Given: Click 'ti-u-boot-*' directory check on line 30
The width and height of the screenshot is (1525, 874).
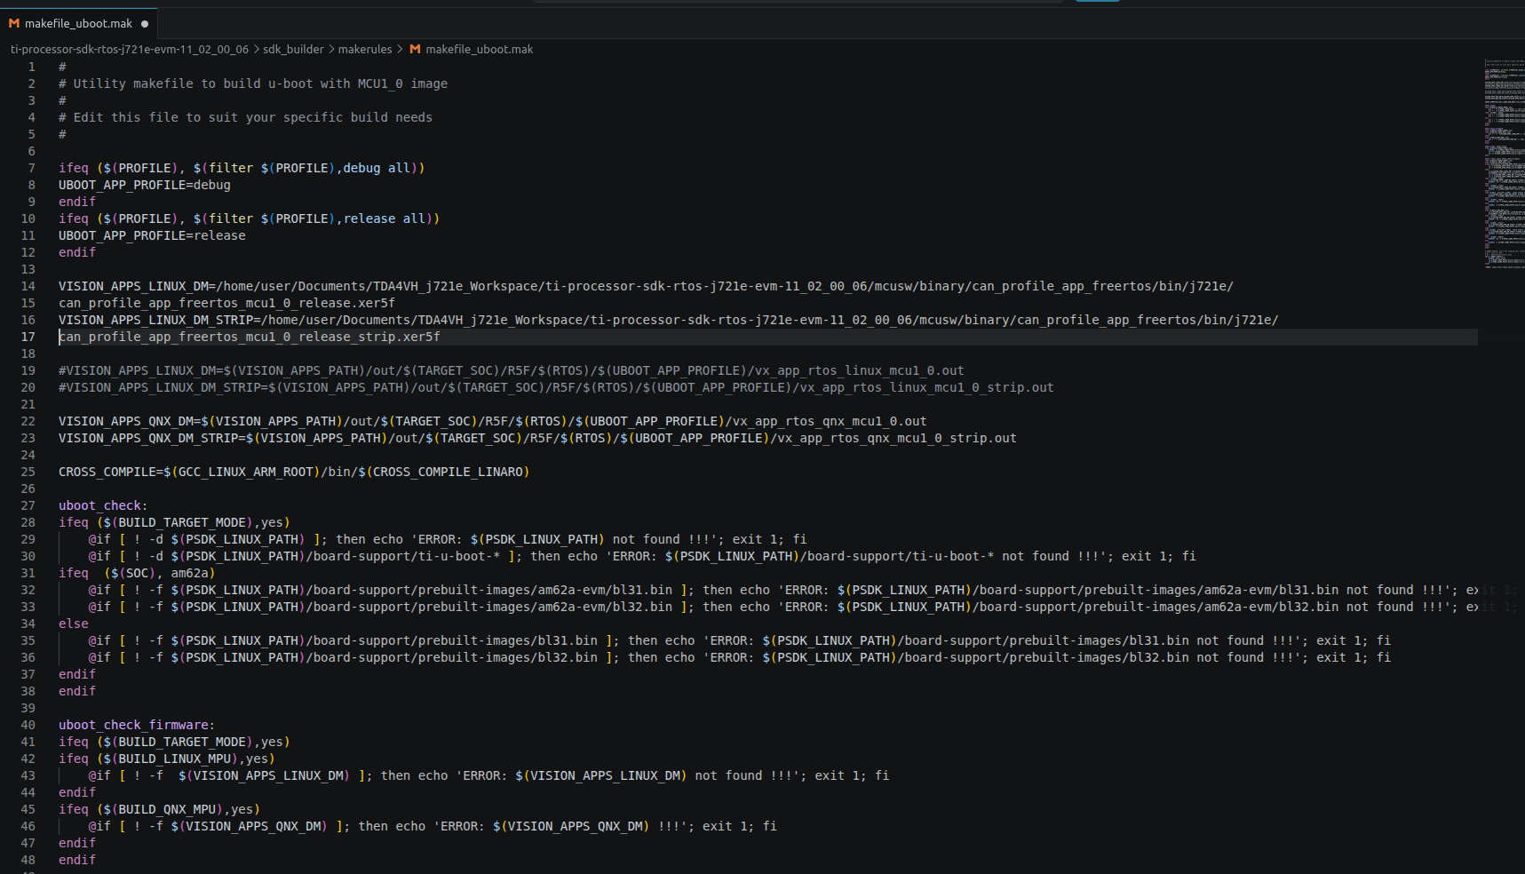Looking at the screenshot, I should click(x=642, y=557).
